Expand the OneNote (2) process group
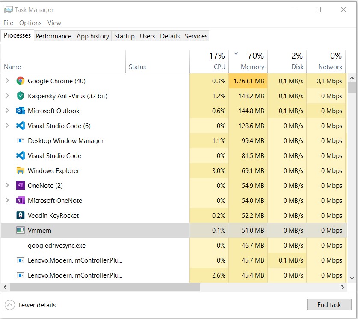Viewport: 358px width, 319px height. pyautogui.click(x=7, y=185)
